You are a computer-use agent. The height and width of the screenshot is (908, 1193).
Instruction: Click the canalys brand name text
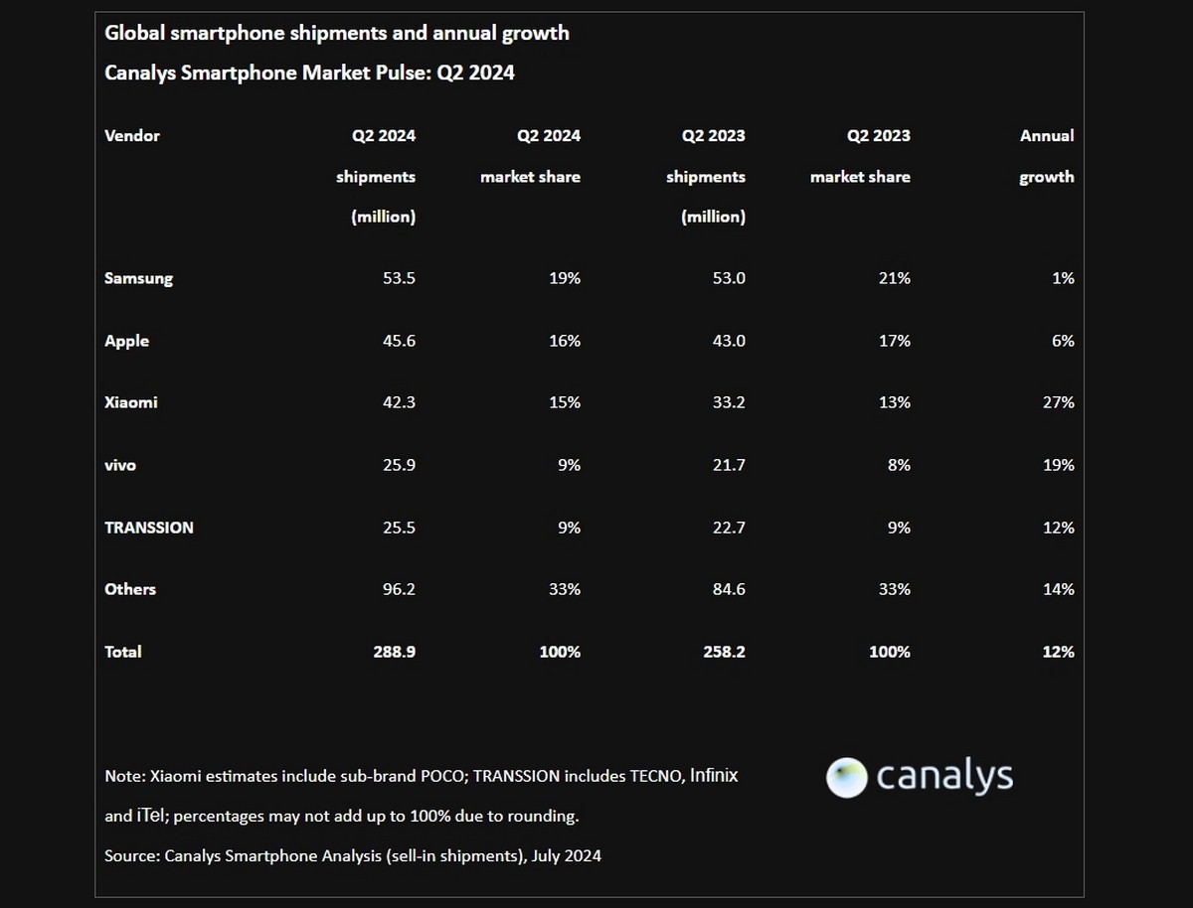944,776
